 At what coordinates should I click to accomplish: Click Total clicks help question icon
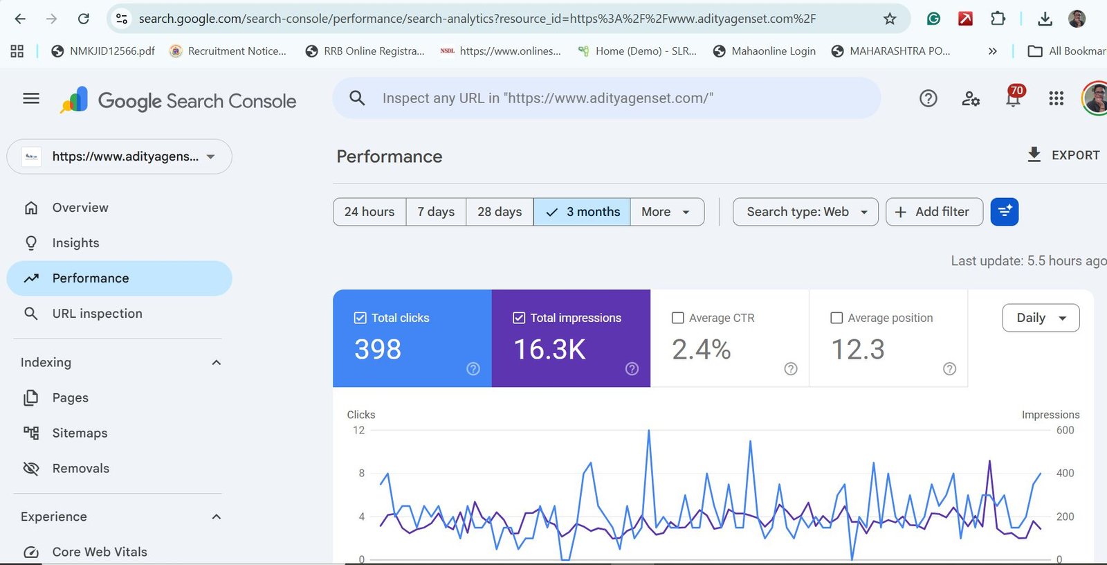(473, 368)
